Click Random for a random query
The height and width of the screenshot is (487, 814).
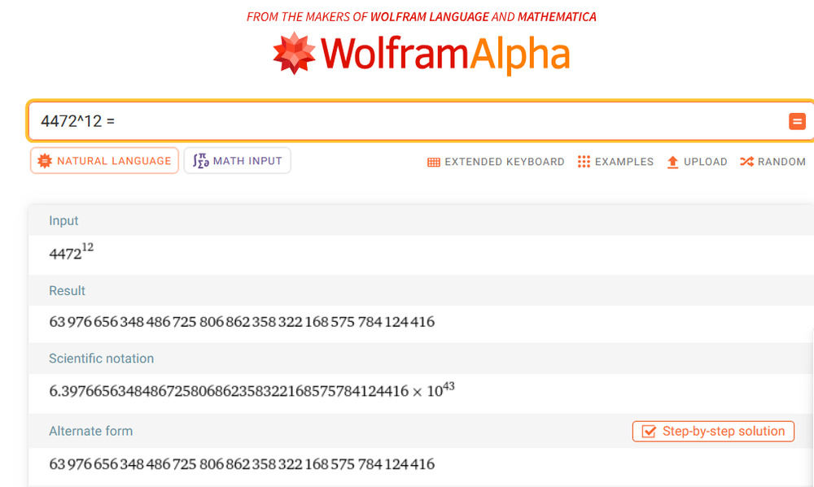(772, 162)
